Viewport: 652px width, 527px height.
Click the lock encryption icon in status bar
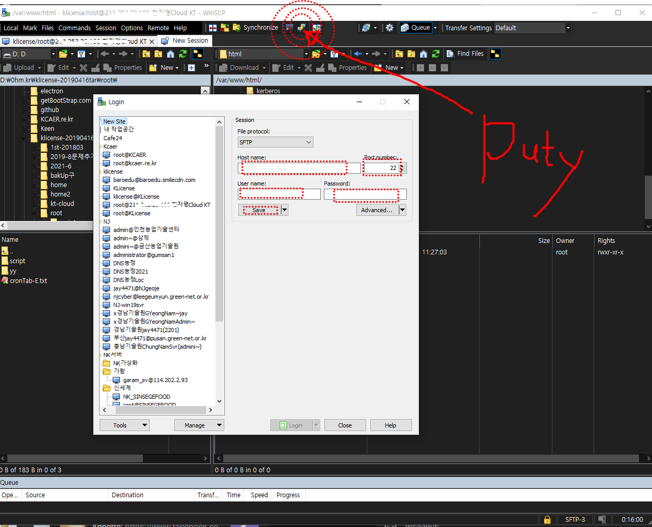tap(547, 520)
